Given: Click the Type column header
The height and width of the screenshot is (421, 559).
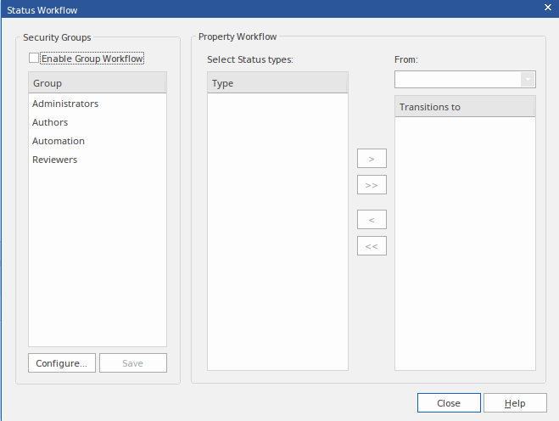Looking at the screenshot, I should click(x=277, y=83).
